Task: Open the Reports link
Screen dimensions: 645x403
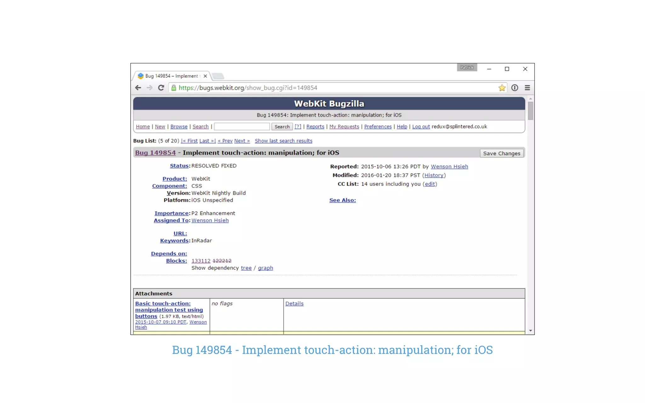Action: (x=315, y=127)
